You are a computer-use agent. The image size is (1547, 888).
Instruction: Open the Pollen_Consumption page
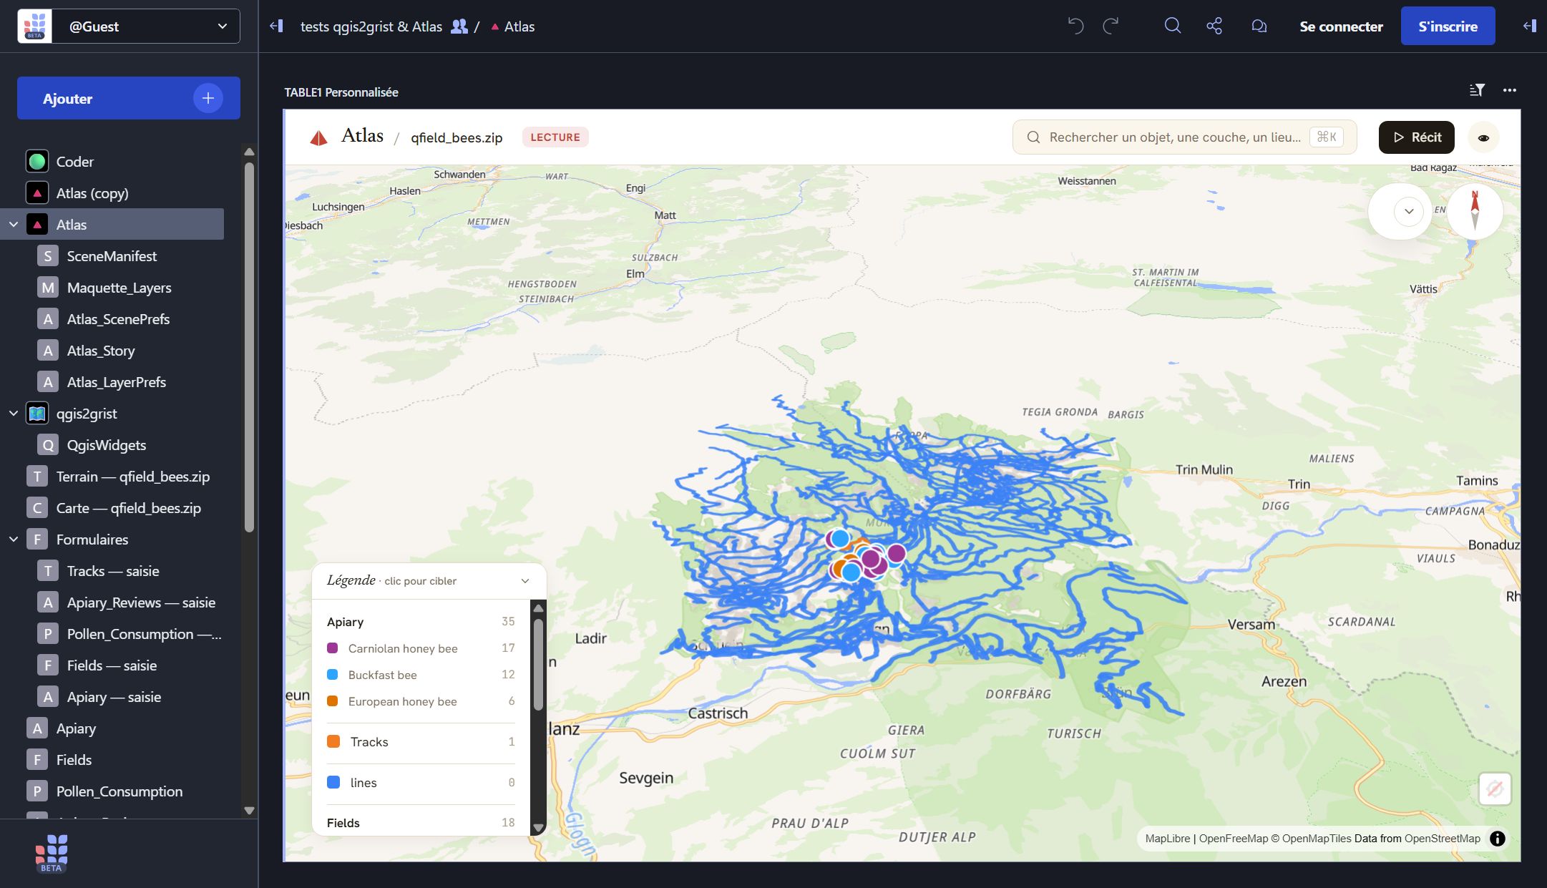pyautogui.click(x=119, y=791)
